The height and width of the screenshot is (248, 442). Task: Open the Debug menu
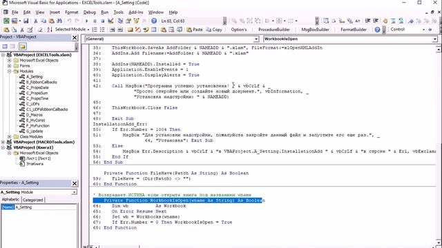click(89, 12)
